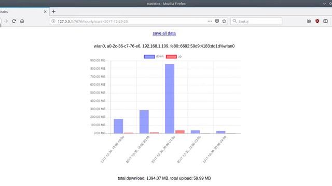Click the 18:00-19:00 download bar

click(x=118, y=126)
